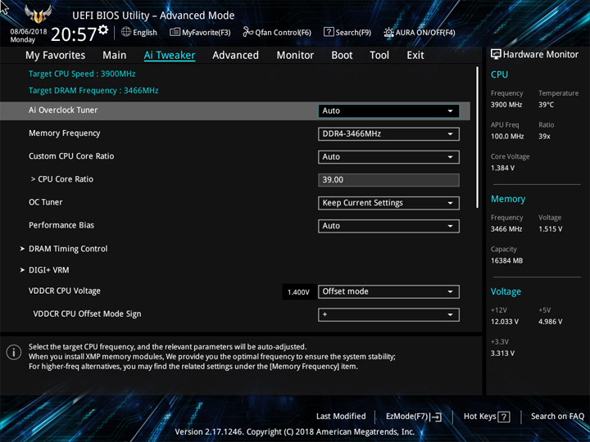Select the Memory Frequency label
This screenshot has height=442, width=590.
click(65, 133)
